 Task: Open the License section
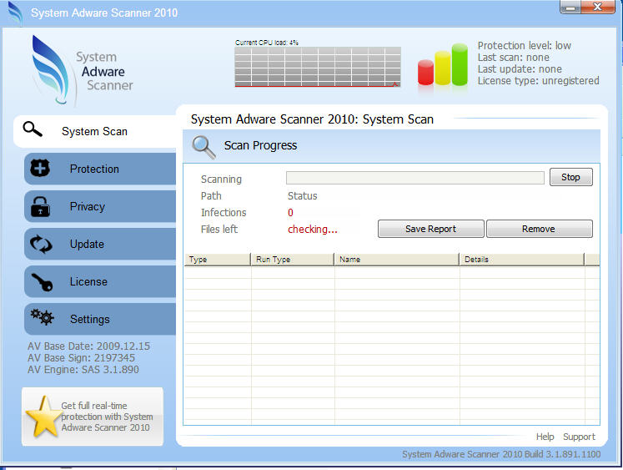[x=100, y=281]
